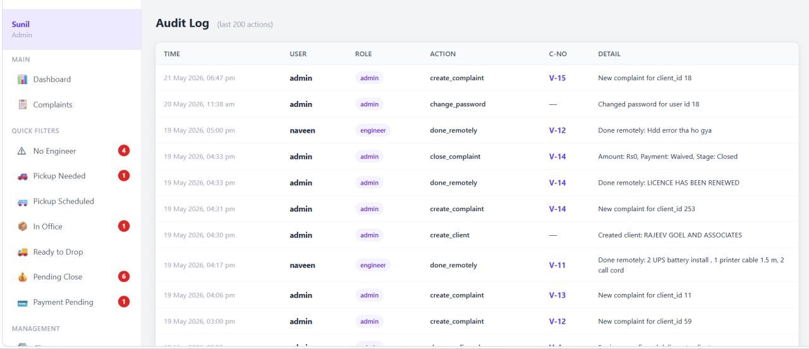
Task: Click the Pickup Scheduled van icon
Action: [22, 202]
